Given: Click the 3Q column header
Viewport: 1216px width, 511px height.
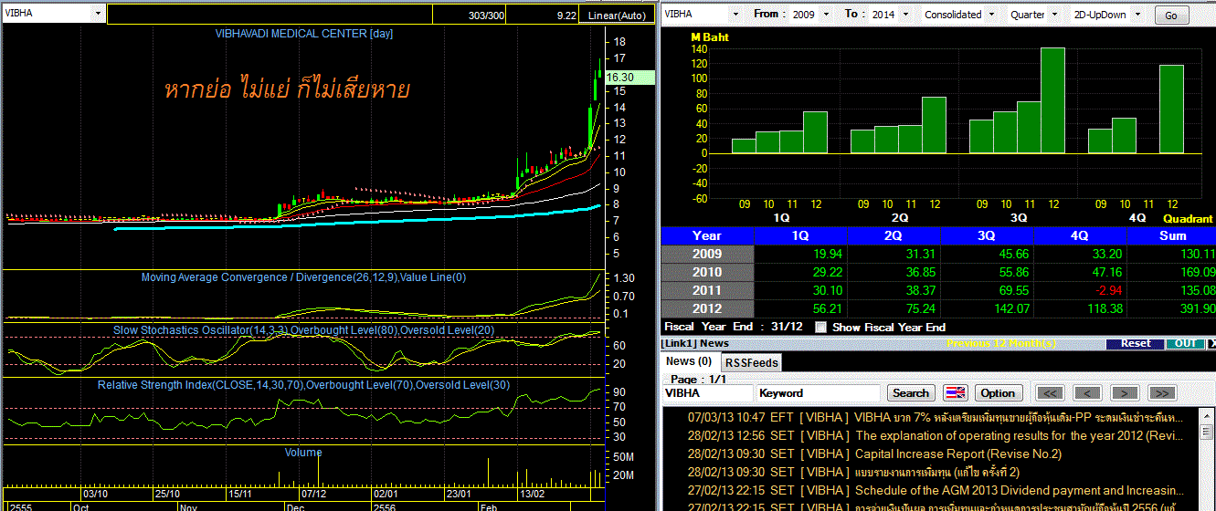Looking at the screenshot, I should [x=987, y=235].
